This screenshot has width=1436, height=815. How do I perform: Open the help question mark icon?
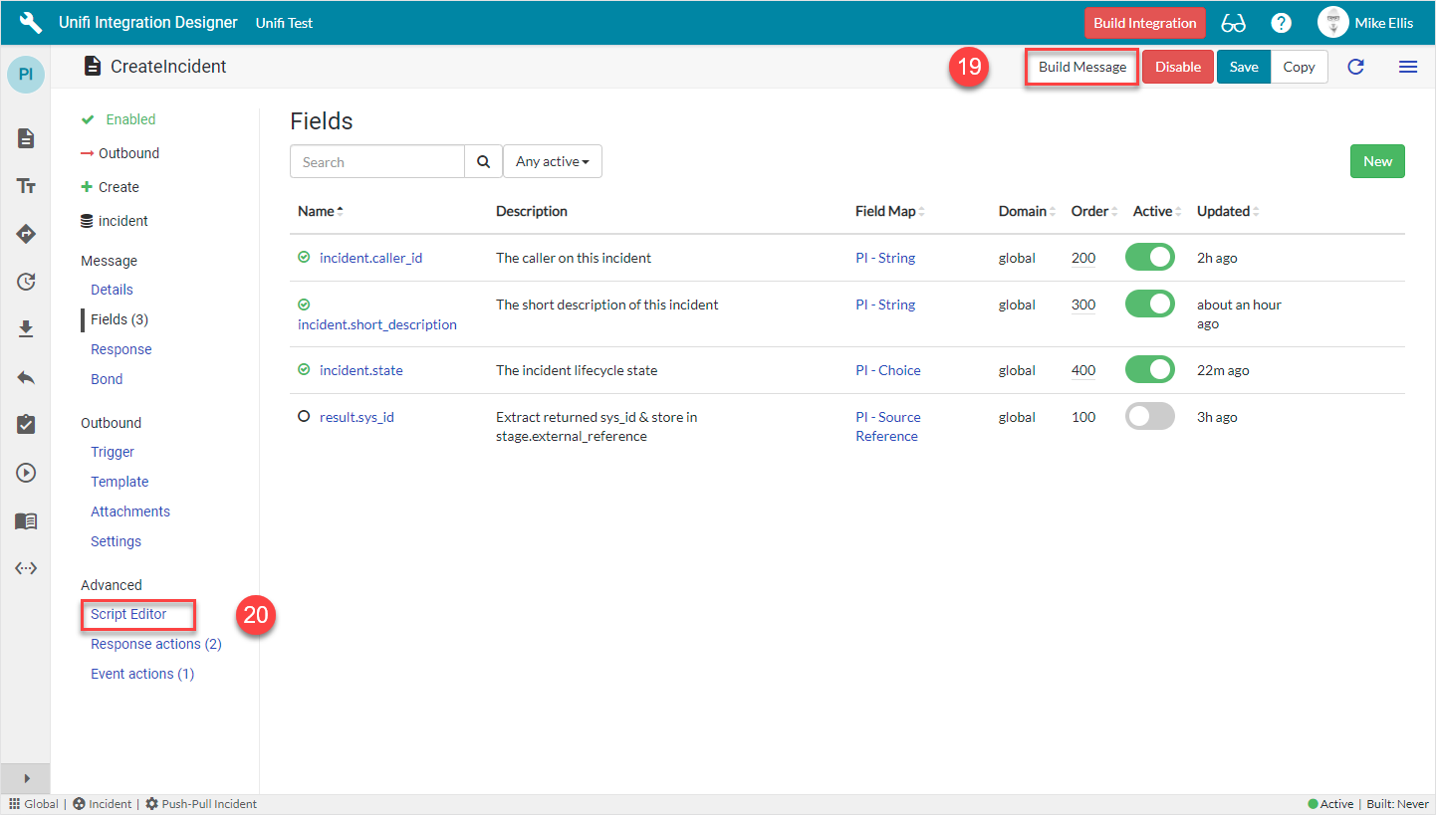(x=1282, y=23)
